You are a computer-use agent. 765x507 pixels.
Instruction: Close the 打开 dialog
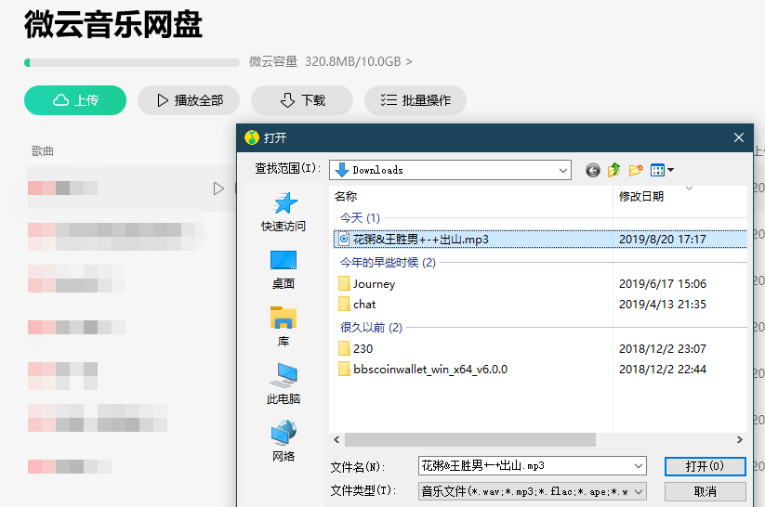pos(739,138)
